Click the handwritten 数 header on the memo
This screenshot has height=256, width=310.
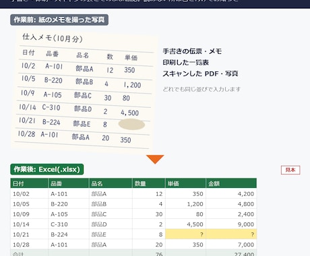coord(110,57)
